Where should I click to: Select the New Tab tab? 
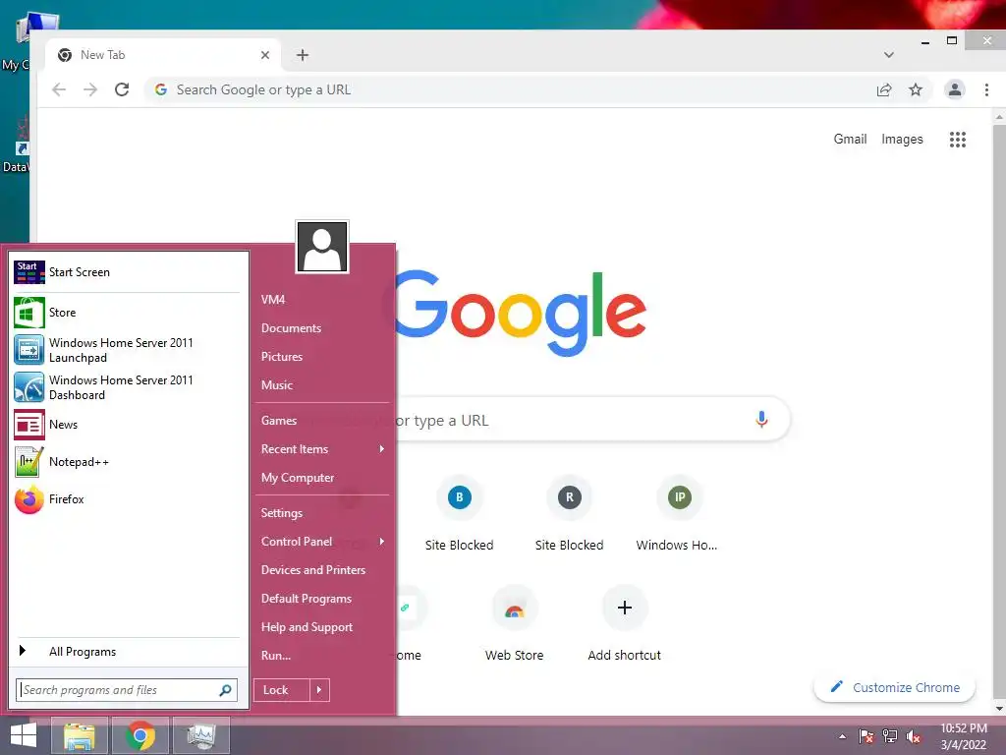click(x=164, y=55)
